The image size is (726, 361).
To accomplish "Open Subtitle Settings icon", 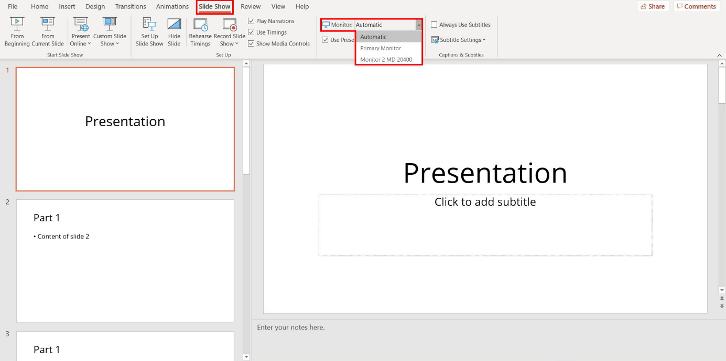I will (x=435, y=40).
